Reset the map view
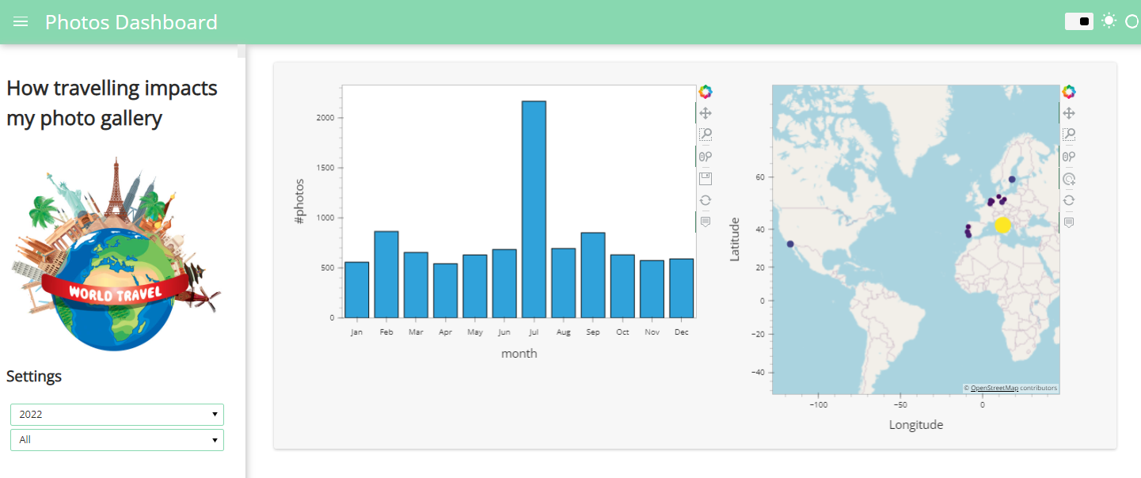 tap(1069, 200)
